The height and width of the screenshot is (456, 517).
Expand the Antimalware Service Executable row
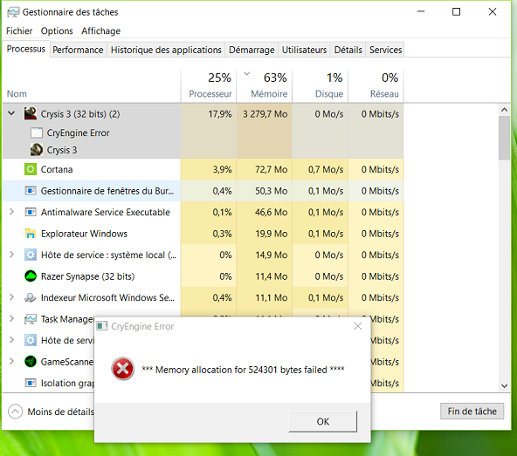[x=11, y=212]
